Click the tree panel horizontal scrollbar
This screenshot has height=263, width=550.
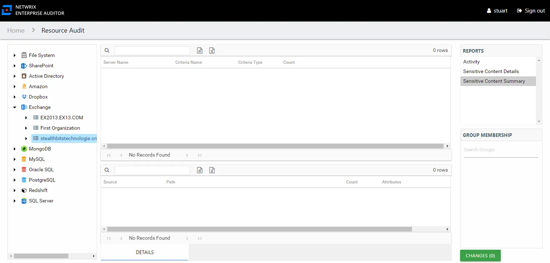pos(41,256)
